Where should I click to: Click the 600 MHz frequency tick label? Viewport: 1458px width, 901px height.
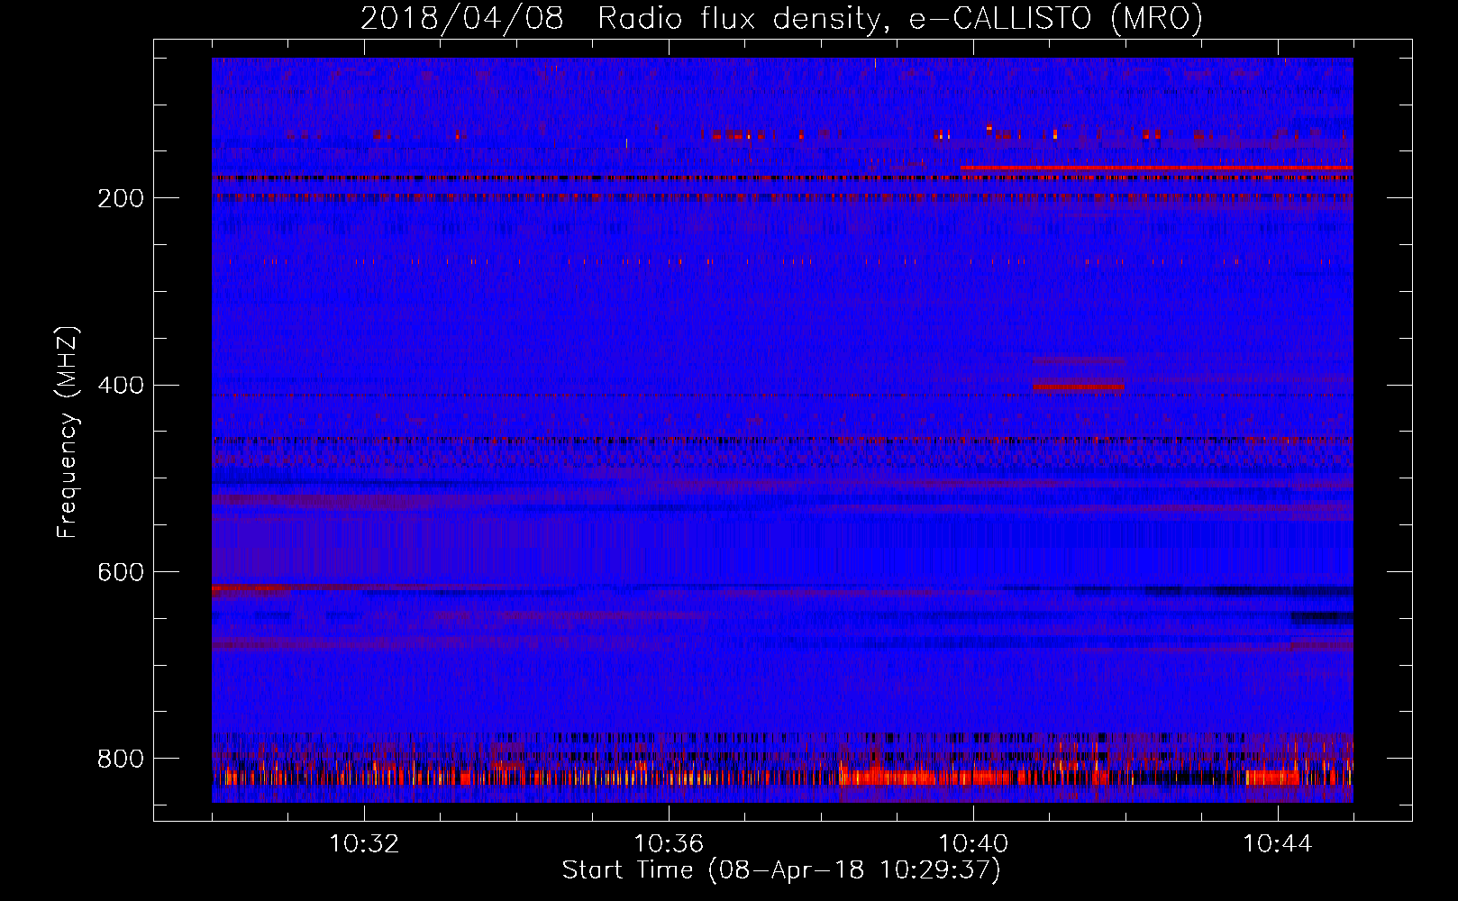coord(121,572)
